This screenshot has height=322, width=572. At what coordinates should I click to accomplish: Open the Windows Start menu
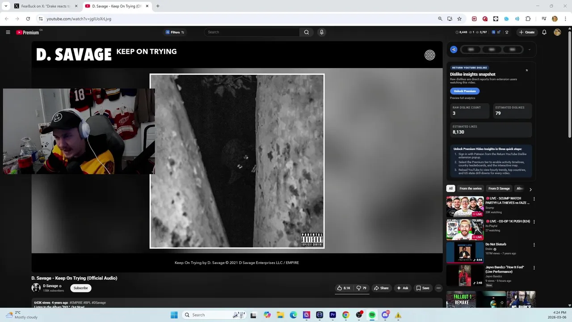pos(174,315)
